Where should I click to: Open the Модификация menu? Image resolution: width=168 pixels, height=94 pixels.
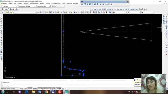tap(56, 4)
